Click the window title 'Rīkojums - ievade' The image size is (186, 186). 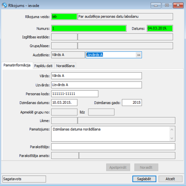click(x=24, y=6)
